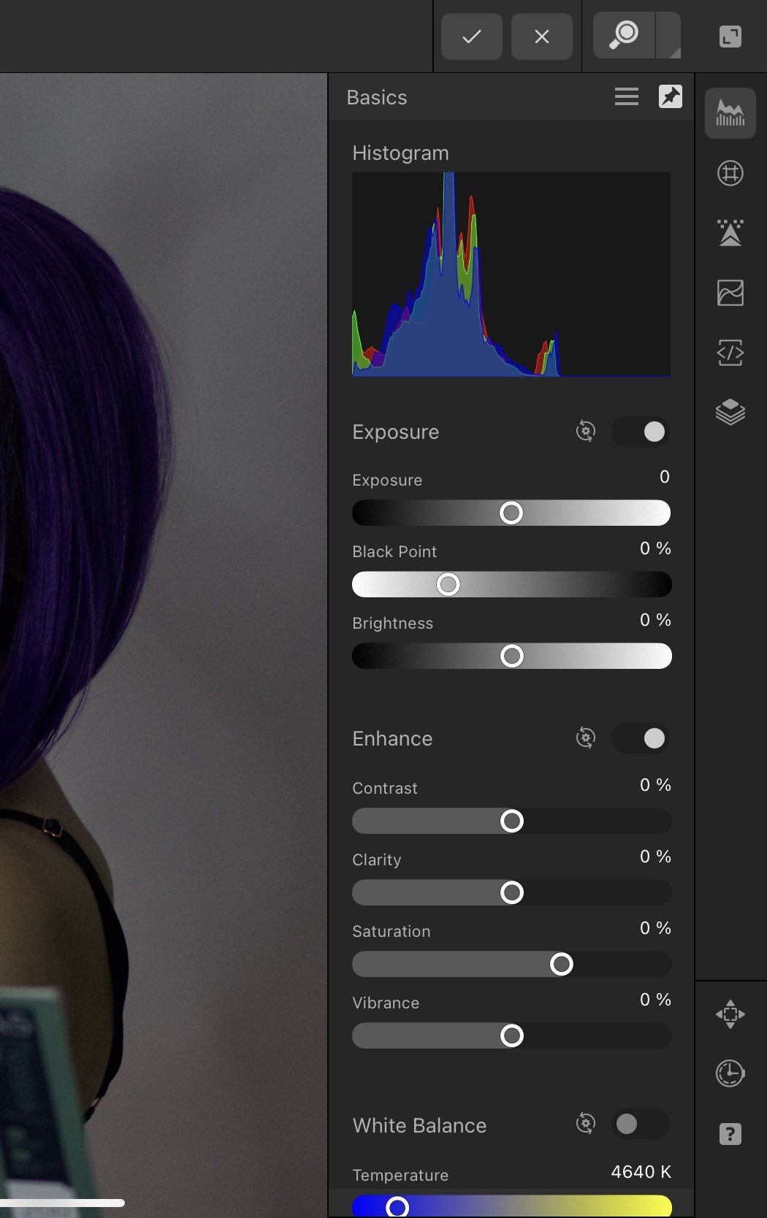767x1218 pixels.
Task: Select the Saturation 0 % value
Action: tap(655, 928)
